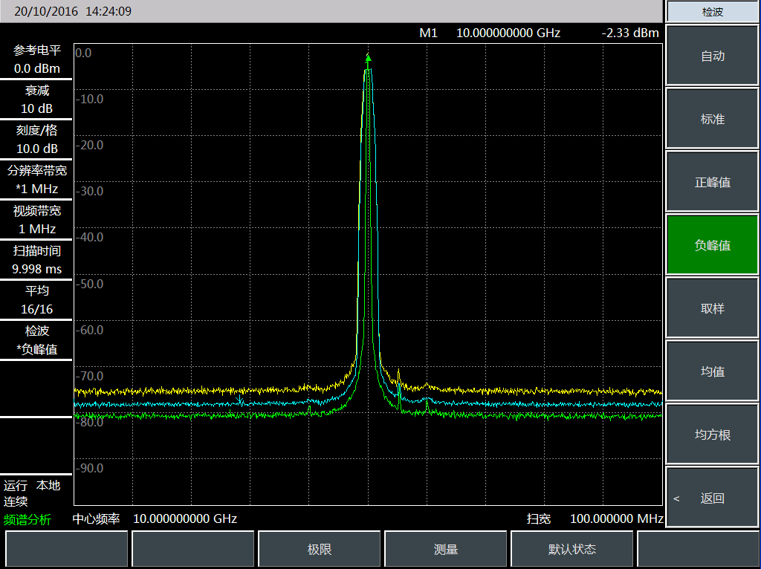
Task: Select the 均值 average detector softkey
Action: [712, 372]
